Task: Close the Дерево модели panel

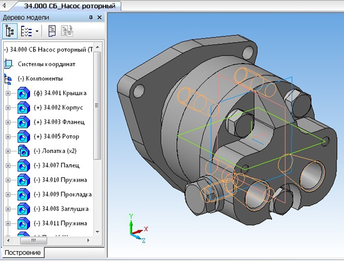Action: tap(99, 17)
